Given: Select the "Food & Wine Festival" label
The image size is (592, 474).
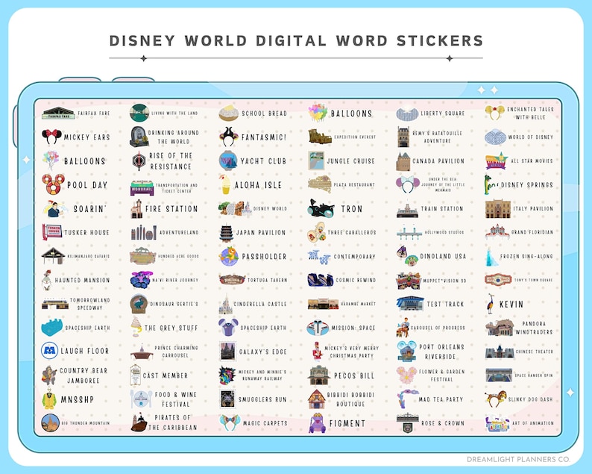Looking at the screenshot, I should click(x=175, y=399).
